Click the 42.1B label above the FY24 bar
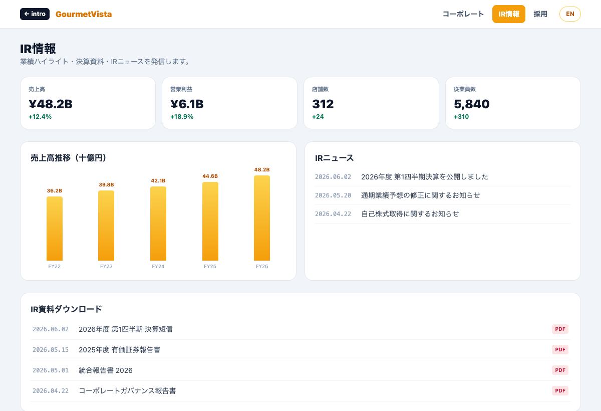 pos(158,181)
